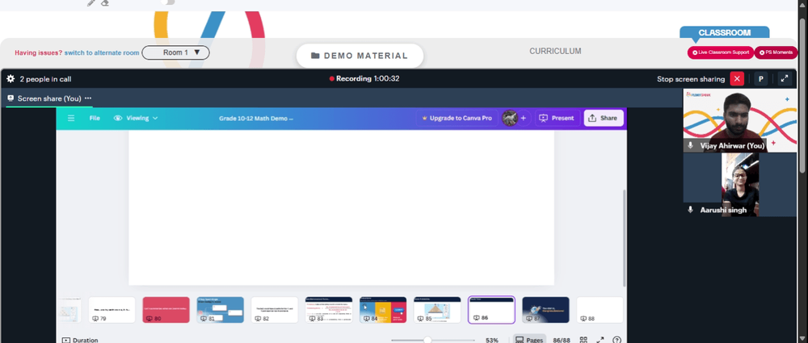Click the Canva Share button
This screenshot has width=808, height=343.
(x=603, y=118)
